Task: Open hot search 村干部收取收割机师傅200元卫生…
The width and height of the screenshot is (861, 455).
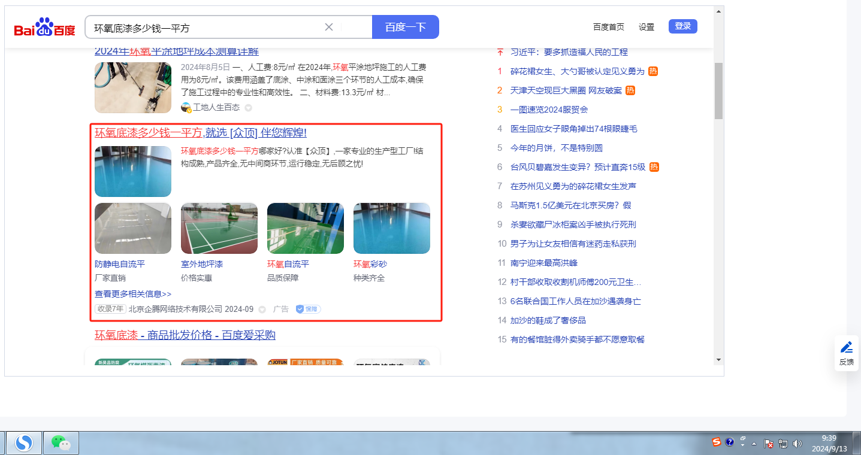Action: (x=576, y=282)
